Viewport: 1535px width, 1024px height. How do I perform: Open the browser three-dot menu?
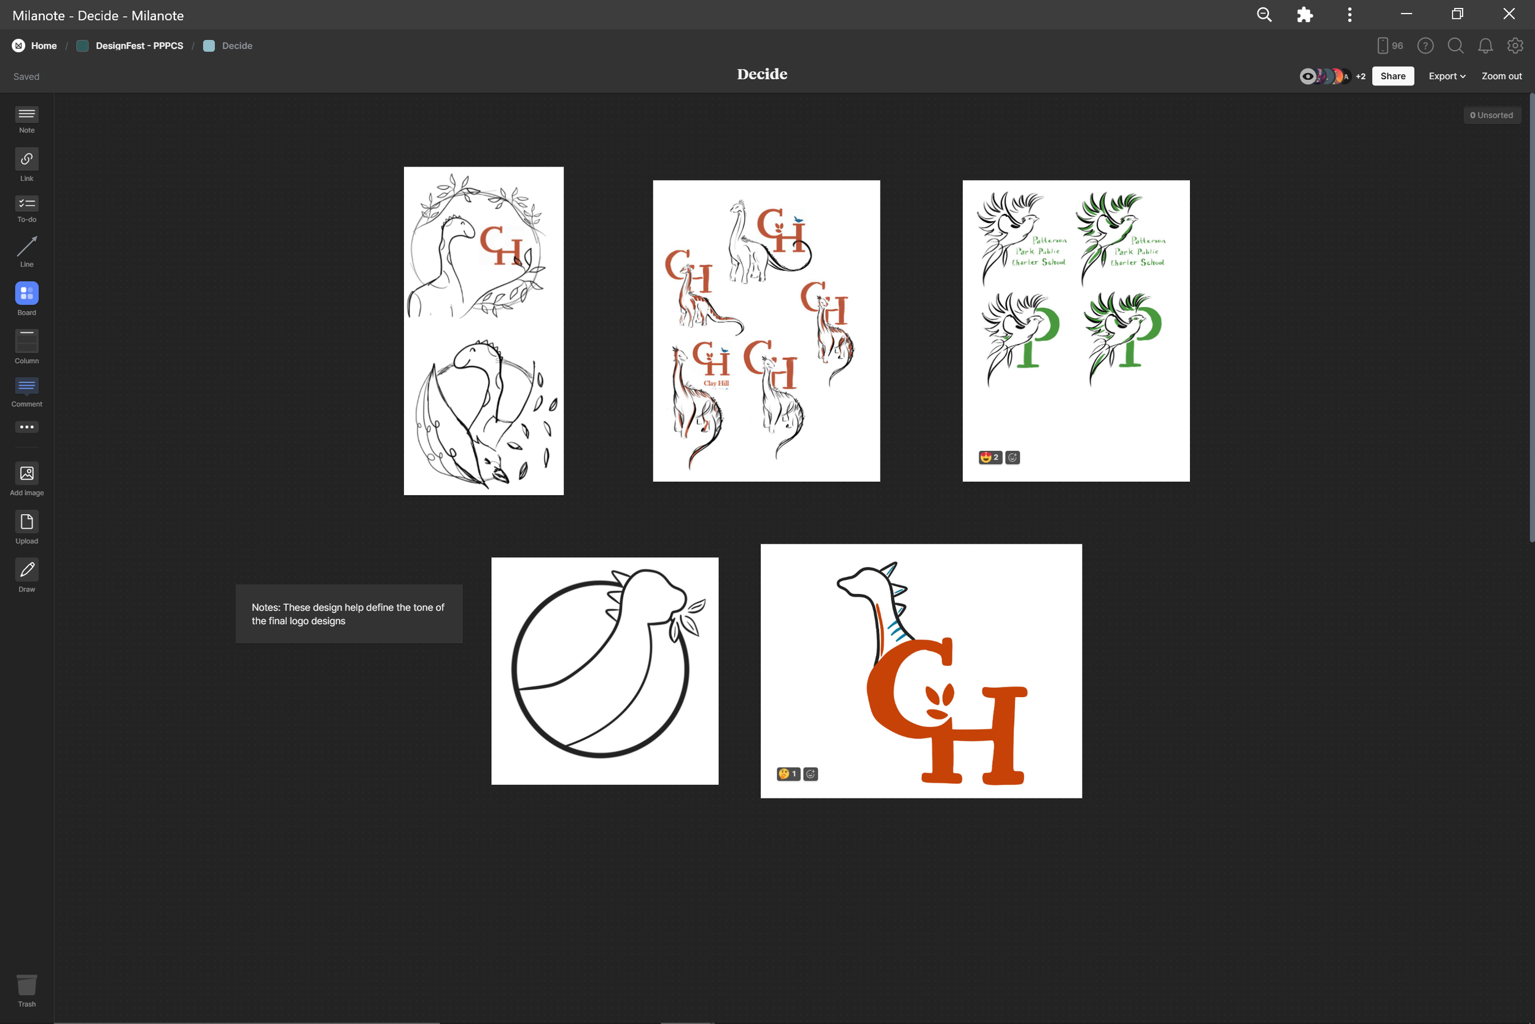pyautogui.click(x=1350, y=14)
